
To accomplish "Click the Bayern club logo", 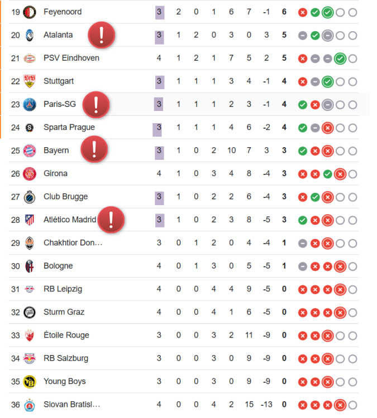I will point(30,150).
